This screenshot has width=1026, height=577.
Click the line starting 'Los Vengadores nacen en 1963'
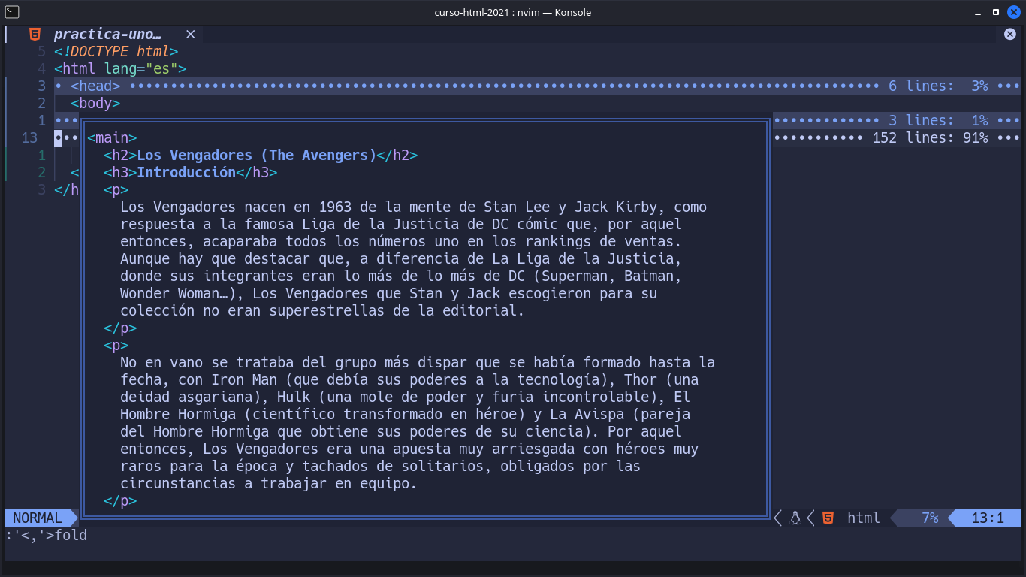(413, 207)
